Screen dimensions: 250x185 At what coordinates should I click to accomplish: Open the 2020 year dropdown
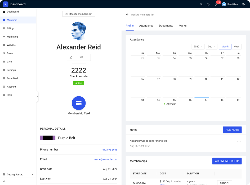[198, 47]
